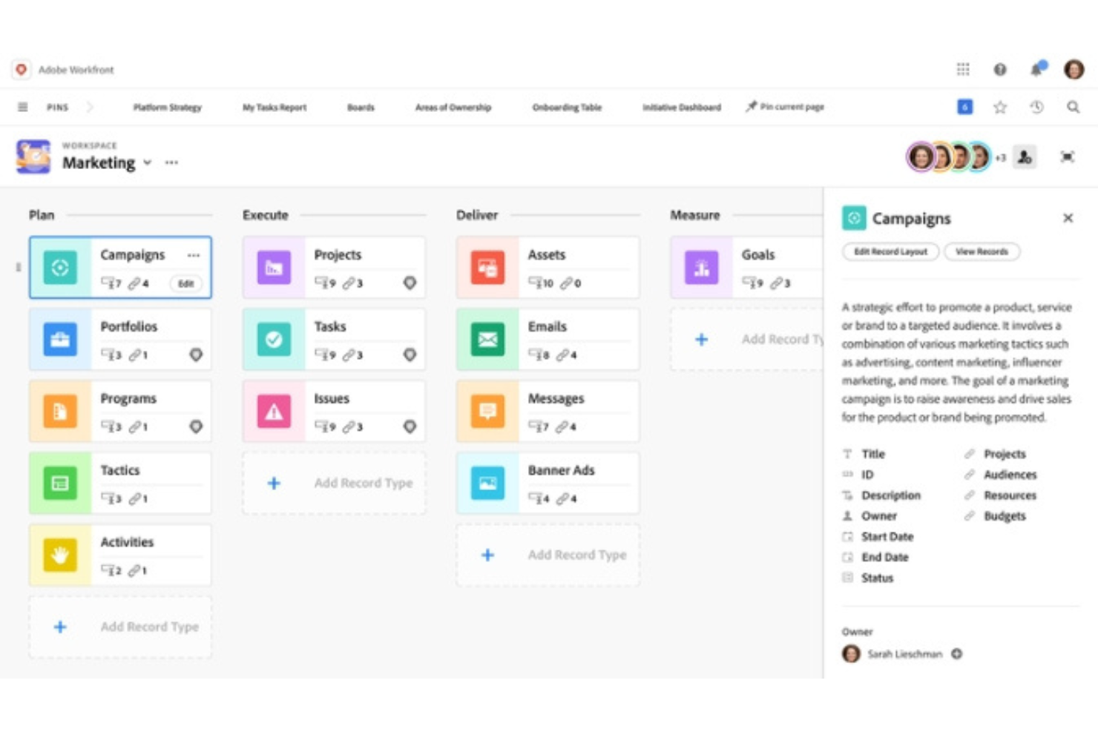This screenshot has width=1098, height=732.
Task: Click the Campaigns panel header icon
Action: (x=854, y=218)
